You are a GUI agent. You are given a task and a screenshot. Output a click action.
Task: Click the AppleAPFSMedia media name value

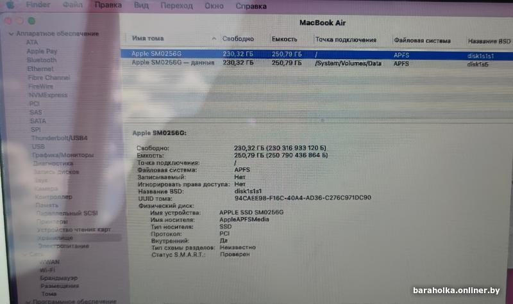click(244, 220)
